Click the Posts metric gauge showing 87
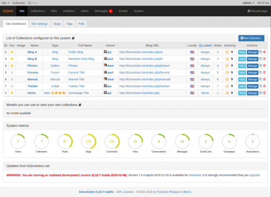 tap(65, 141)
